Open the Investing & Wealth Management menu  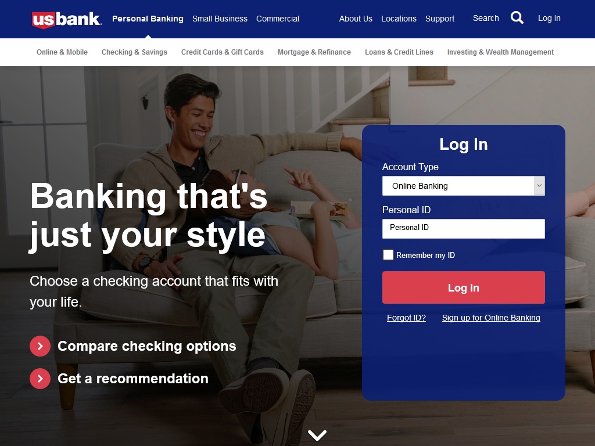(x=500, y=52)
